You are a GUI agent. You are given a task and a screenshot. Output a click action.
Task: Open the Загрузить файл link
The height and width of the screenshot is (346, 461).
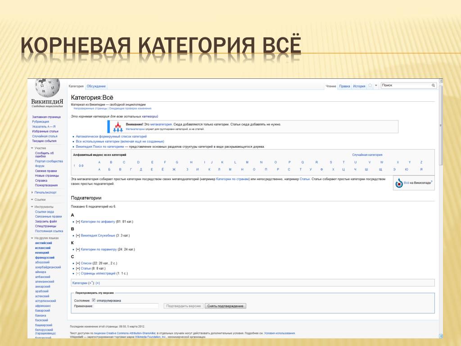pos(46,222)
